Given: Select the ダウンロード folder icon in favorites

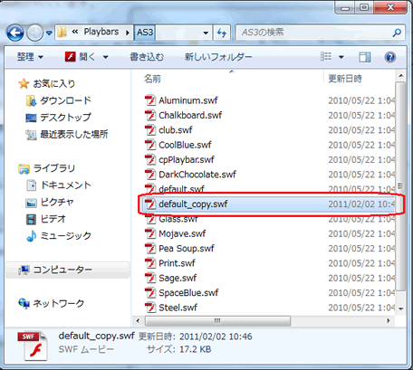Looking at the screenshot, I should (31, 100).
